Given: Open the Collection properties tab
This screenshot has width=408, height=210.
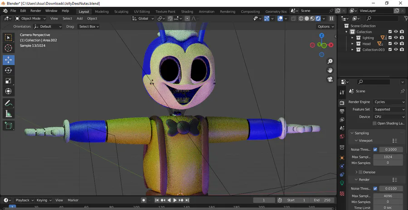Looking at the screenshot, I should point(342,148).
